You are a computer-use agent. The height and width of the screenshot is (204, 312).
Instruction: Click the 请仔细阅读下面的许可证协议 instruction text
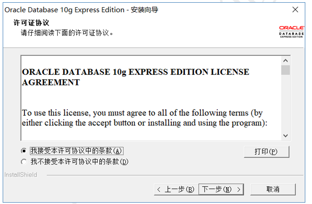click(67, 33)
